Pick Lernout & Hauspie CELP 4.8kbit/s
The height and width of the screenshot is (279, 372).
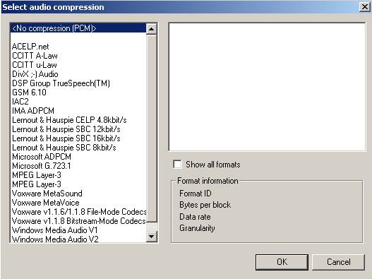[78, 120]
